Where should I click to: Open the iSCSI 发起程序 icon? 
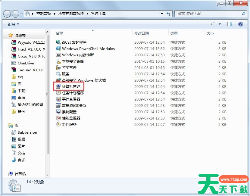[x=58, y=42]
